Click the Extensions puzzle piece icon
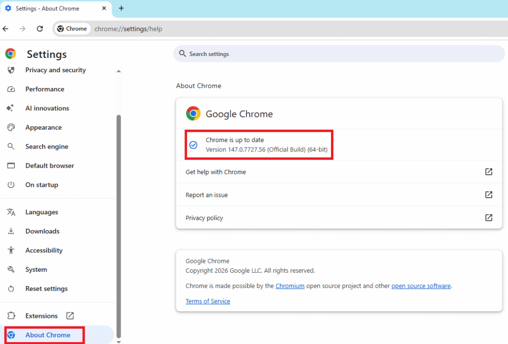Viewport: 508px width, 344px height. (11, 316)
